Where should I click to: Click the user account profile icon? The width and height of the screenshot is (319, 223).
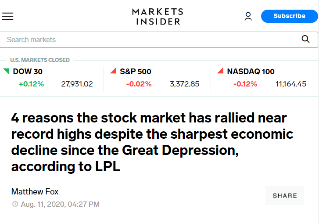click(248, 16)
